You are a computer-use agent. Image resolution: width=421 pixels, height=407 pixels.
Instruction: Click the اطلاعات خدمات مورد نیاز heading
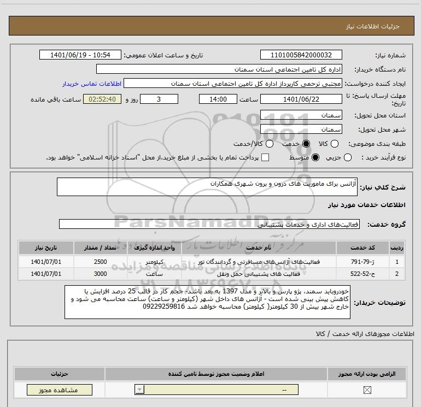pos(366,205)
